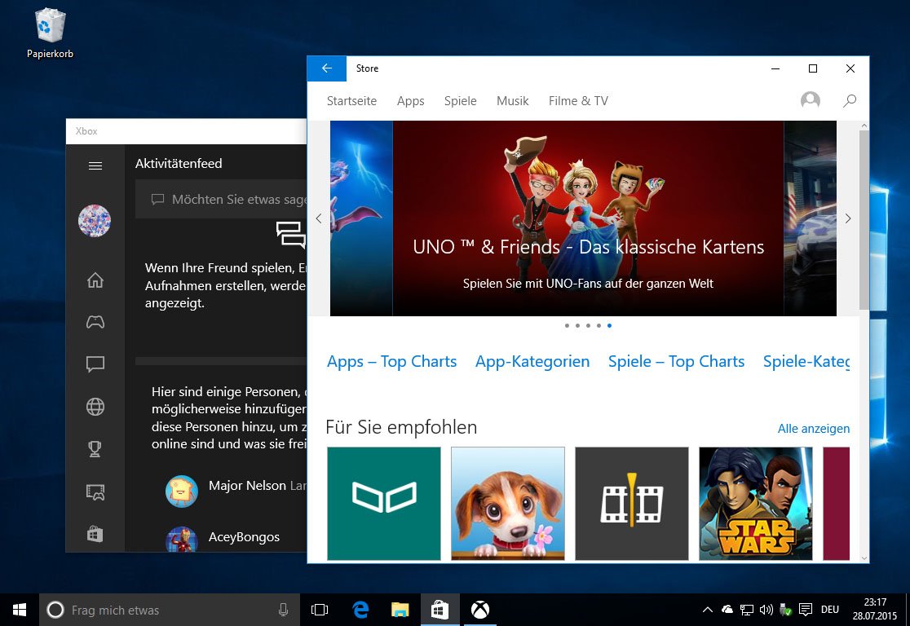Open the Filme & TV tab
The image size is (910, 626).
click(x=578, y=101)
